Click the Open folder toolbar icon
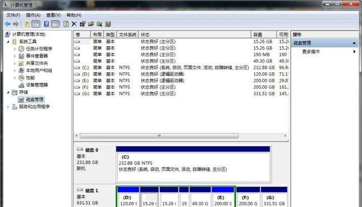Viewport: 362px width, 207px height. tap(91, 24)
